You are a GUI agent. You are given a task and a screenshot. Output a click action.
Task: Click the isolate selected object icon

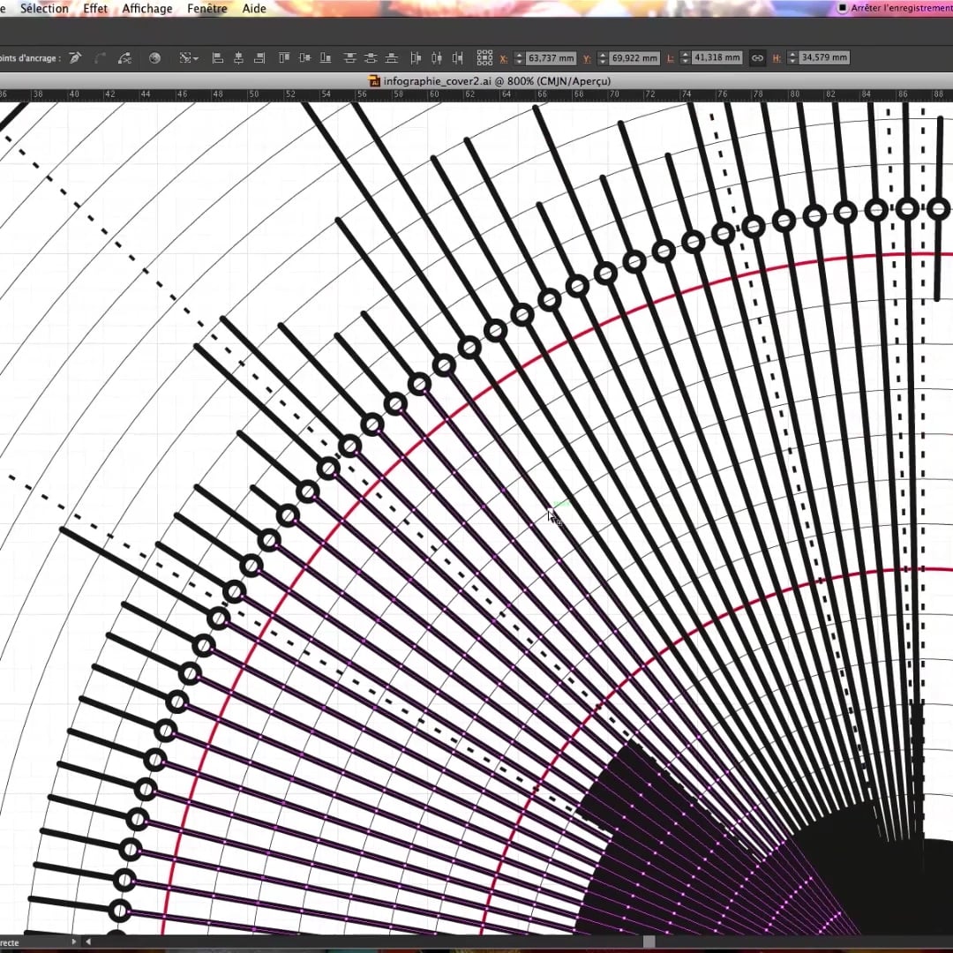[x=155, y=58]
